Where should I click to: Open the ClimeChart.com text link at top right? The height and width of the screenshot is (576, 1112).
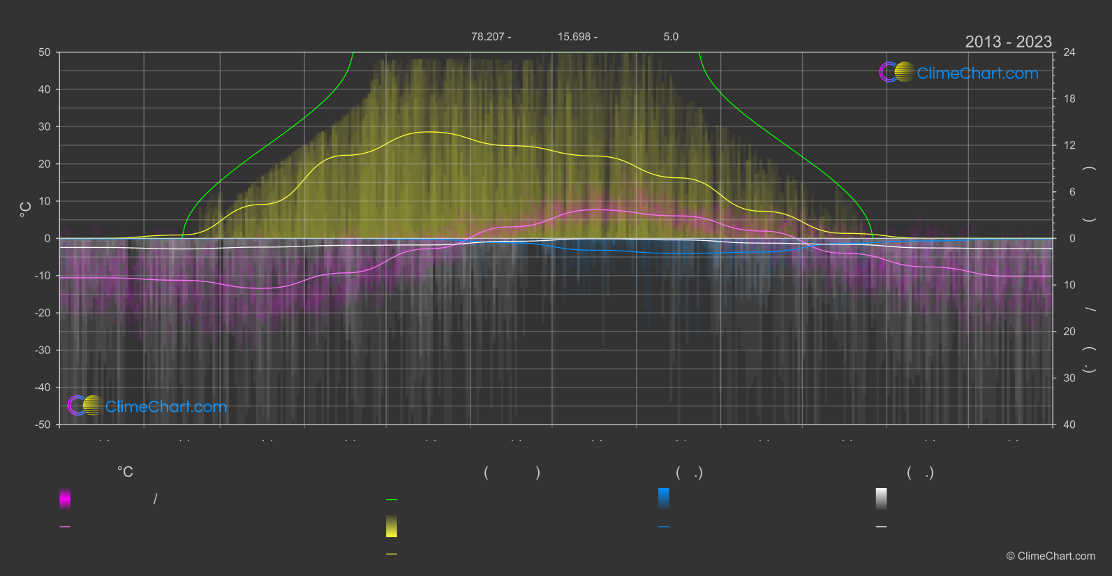point(977,73)
